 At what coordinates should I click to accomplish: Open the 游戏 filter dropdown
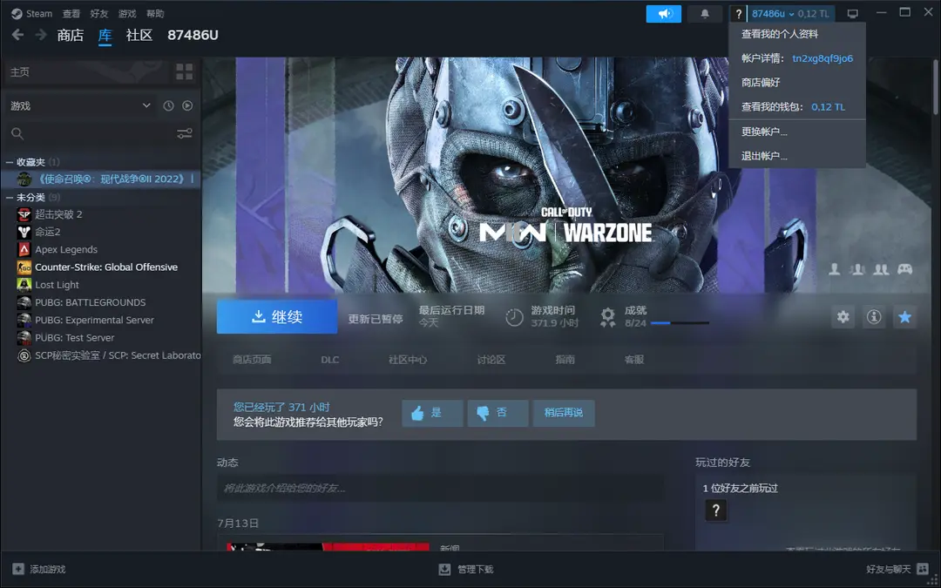pyautogui.click(x=80, y=105)
